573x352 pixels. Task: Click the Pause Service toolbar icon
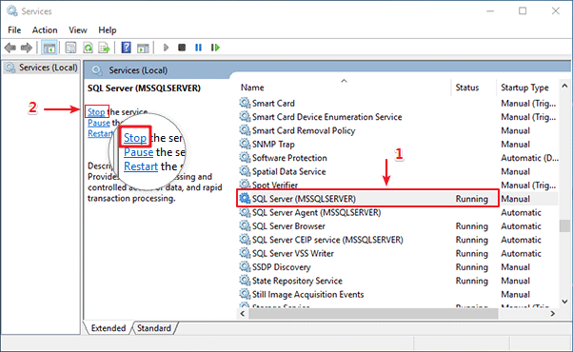198,48
